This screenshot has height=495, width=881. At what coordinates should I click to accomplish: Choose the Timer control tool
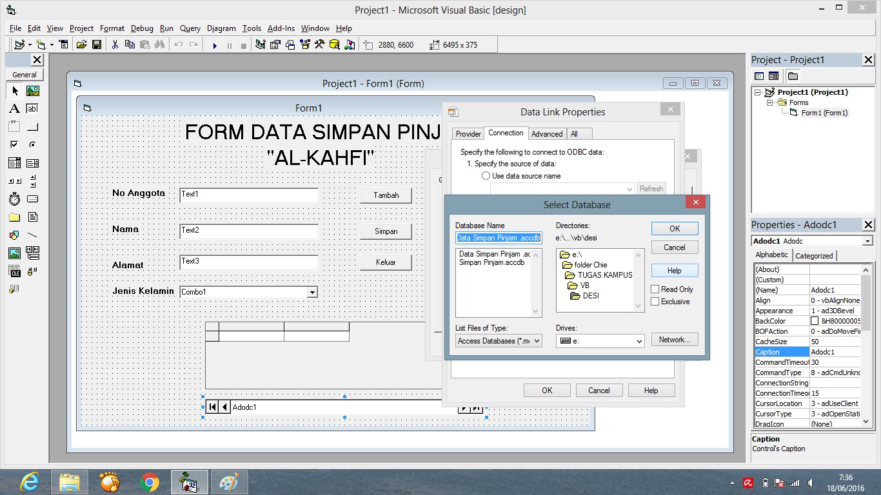15,199
